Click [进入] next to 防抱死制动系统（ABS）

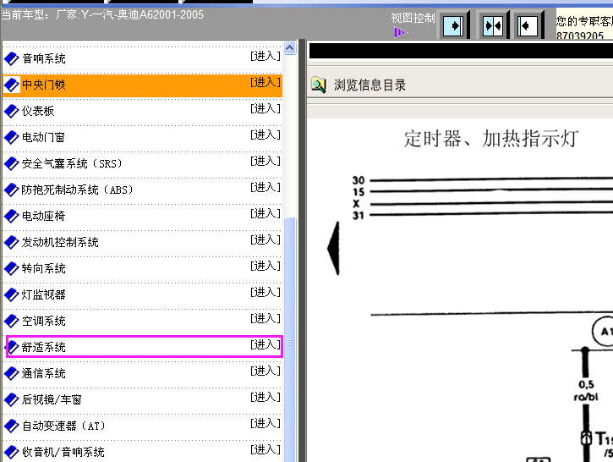(x=265, y=187)
